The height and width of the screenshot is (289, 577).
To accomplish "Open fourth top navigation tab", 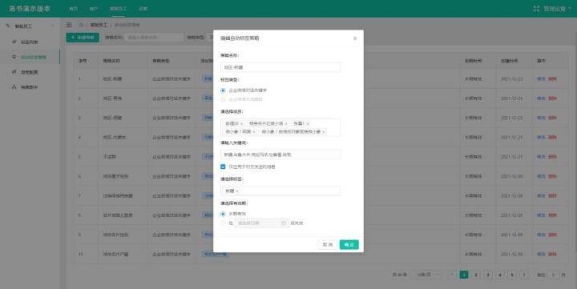I will 143,9.
